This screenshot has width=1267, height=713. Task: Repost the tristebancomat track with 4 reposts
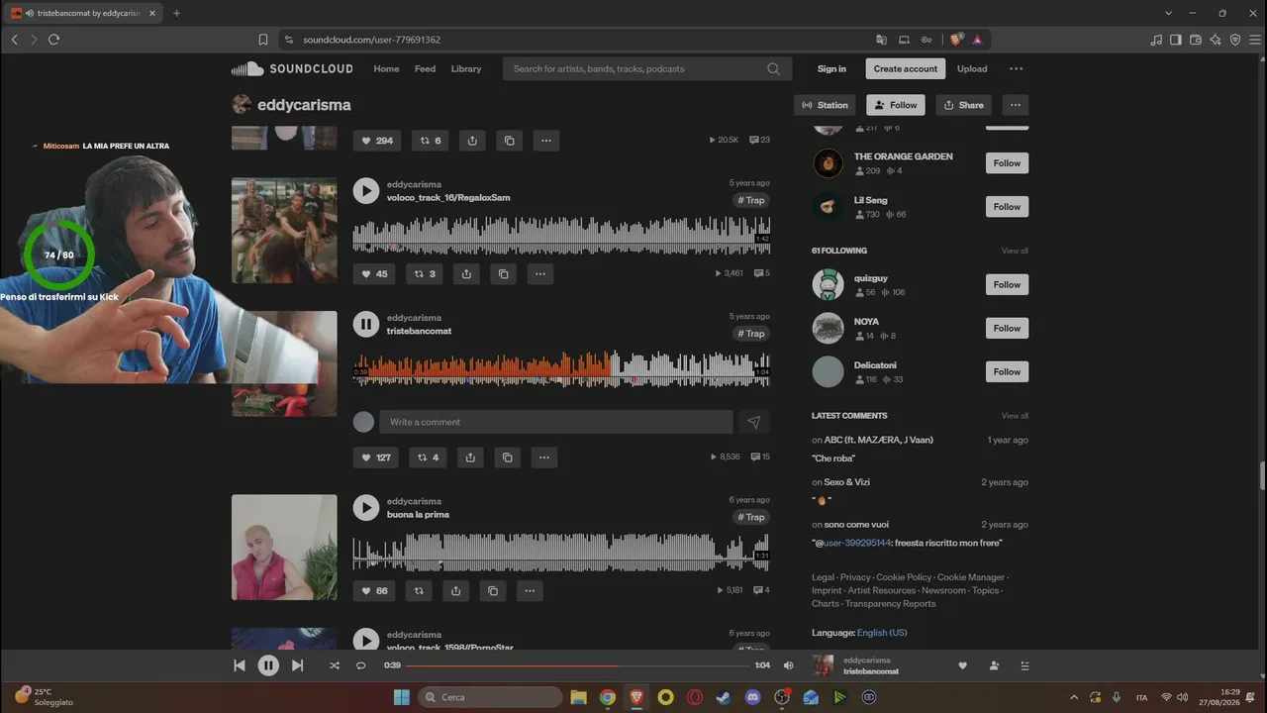coord(428,458)
